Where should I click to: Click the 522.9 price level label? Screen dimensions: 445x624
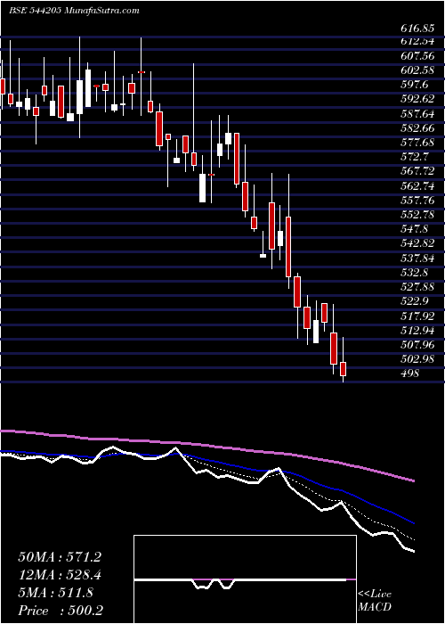[413, 301]
